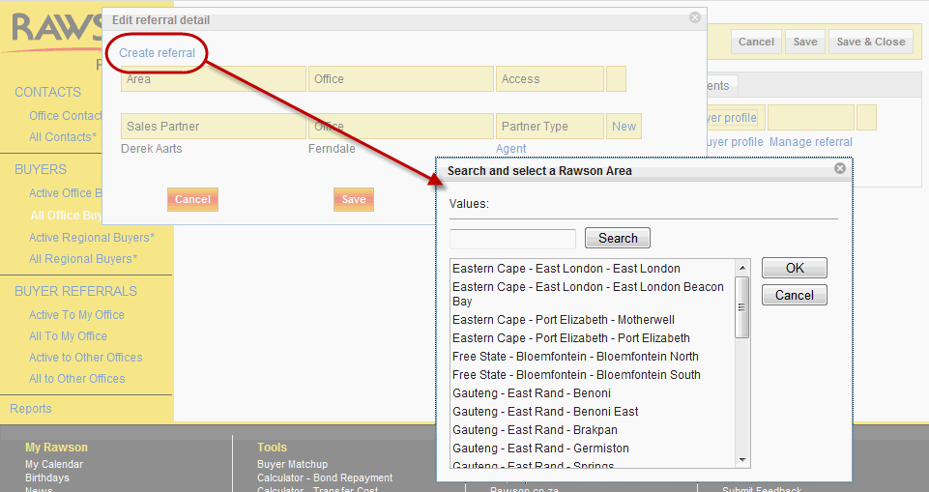Click orange Cancel button in referral dialog
This screenshot has height=492, width=929.
tap(192, 199)
